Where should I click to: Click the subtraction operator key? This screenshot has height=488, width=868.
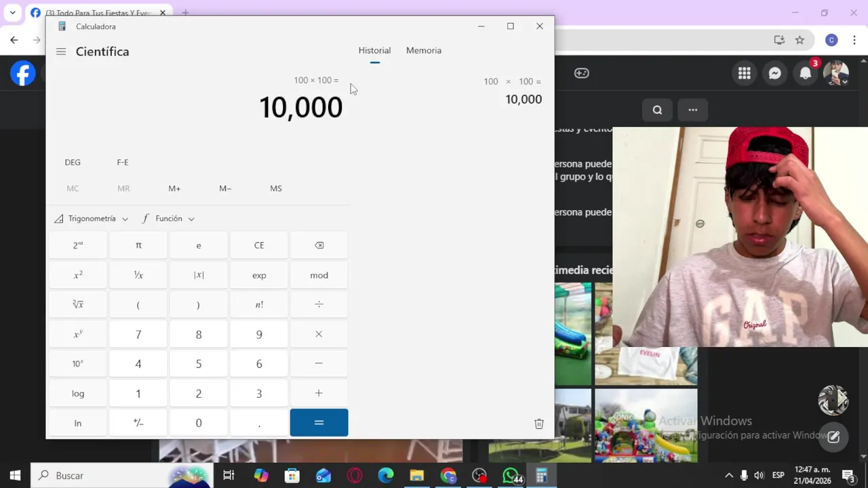pos(319,363)
